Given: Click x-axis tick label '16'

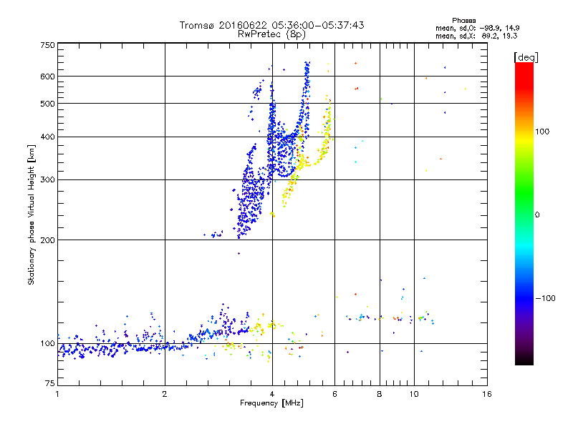Looking at the screenshot, I should (x=487, y=394).
